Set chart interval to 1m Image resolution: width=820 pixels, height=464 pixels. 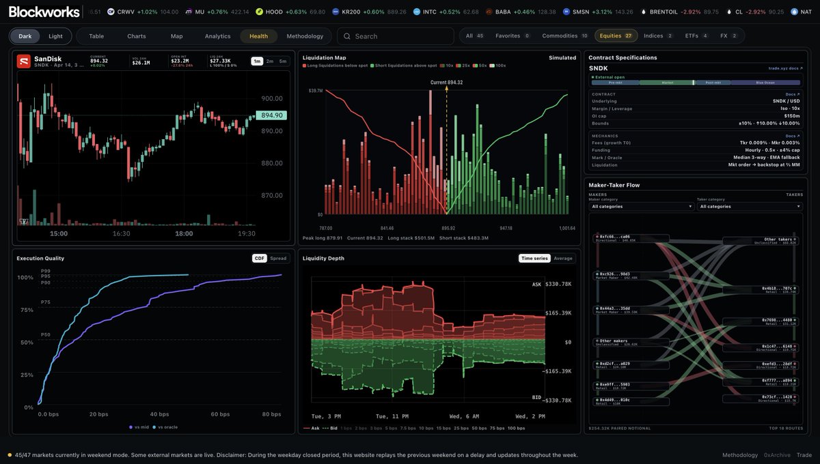257,61
